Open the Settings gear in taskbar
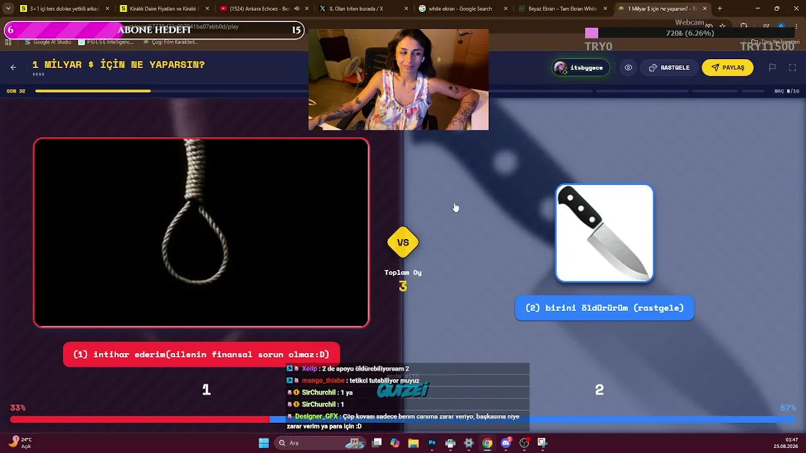This screenshot has width=806, height=453. click(468, 443)
